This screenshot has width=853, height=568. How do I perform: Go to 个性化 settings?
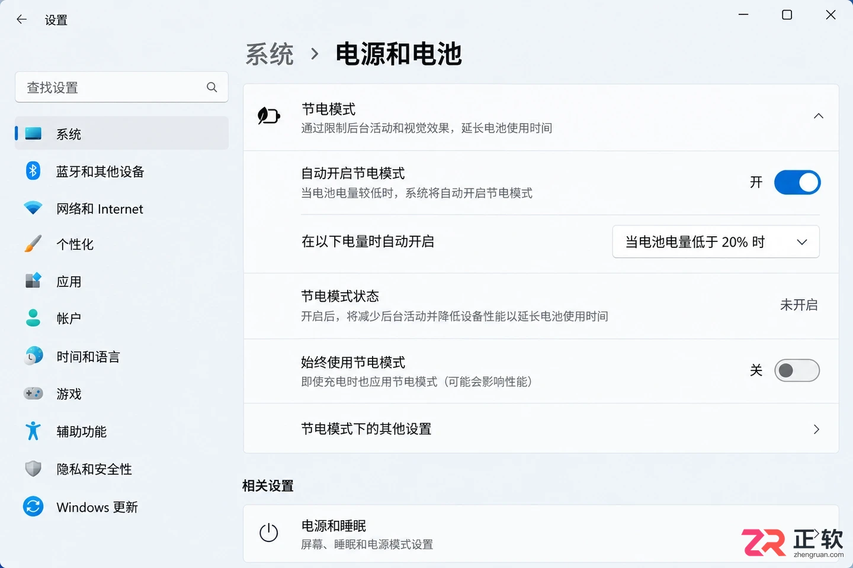[121, 244]
